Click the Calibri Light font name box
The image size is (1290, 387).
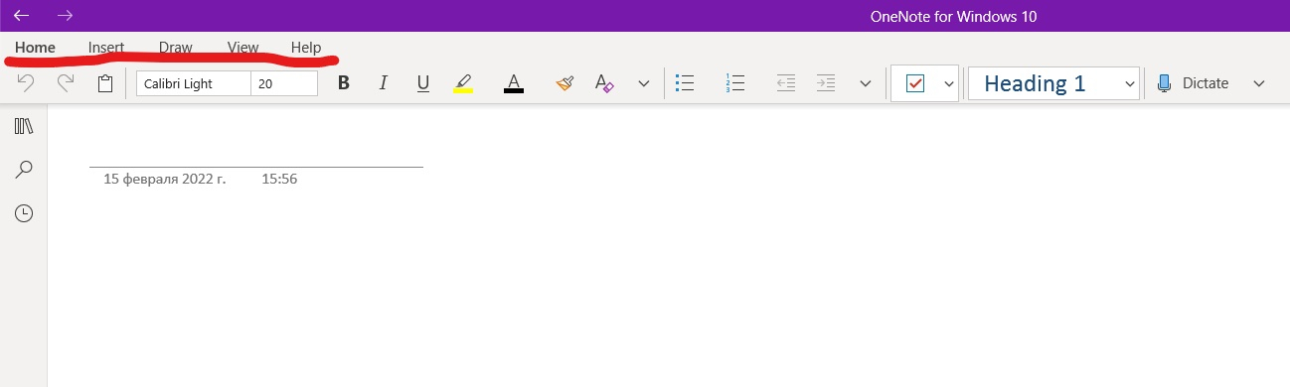[194, 83]
